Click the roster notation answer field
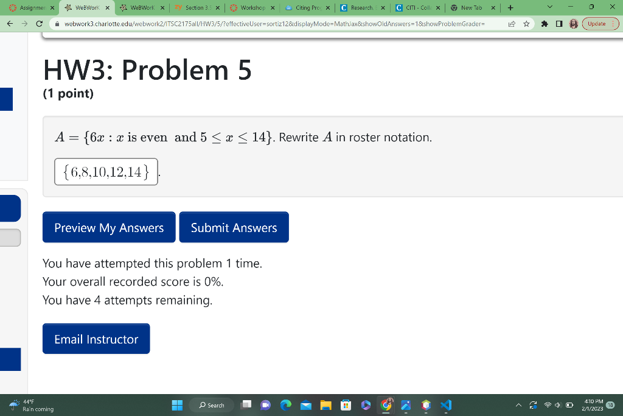Screen dimensions: 623x416 106,171
